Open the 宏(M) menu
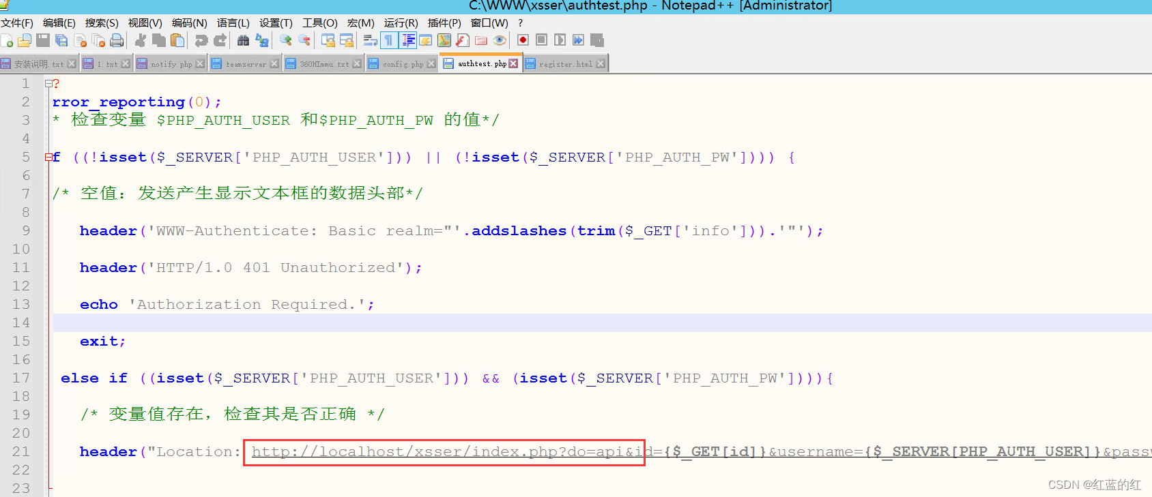1152x497 pixels. click(360, 23)
